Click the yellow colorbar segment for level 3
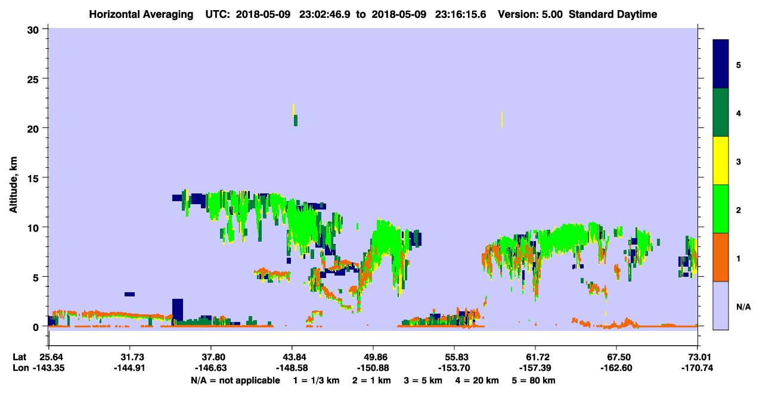Viewport: 775px width, 397px height. (x=721, y=161)
